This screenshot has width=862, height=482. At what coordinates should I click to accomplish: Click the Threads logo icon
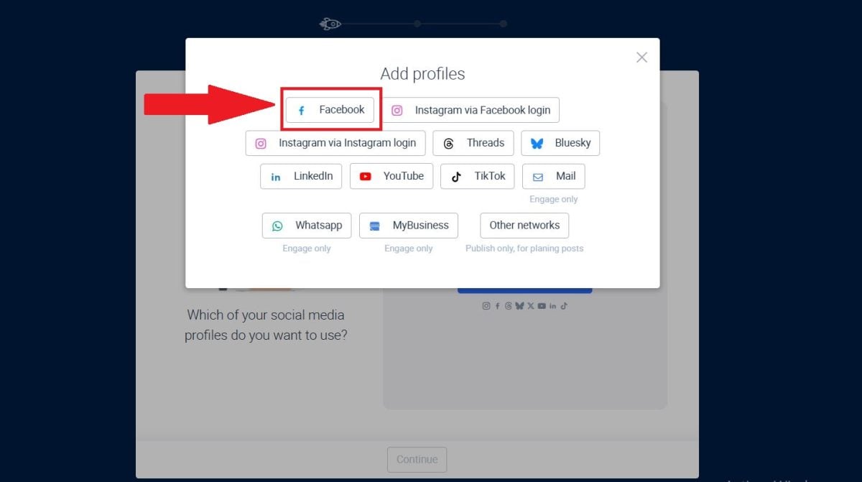[x=448, y=144]
